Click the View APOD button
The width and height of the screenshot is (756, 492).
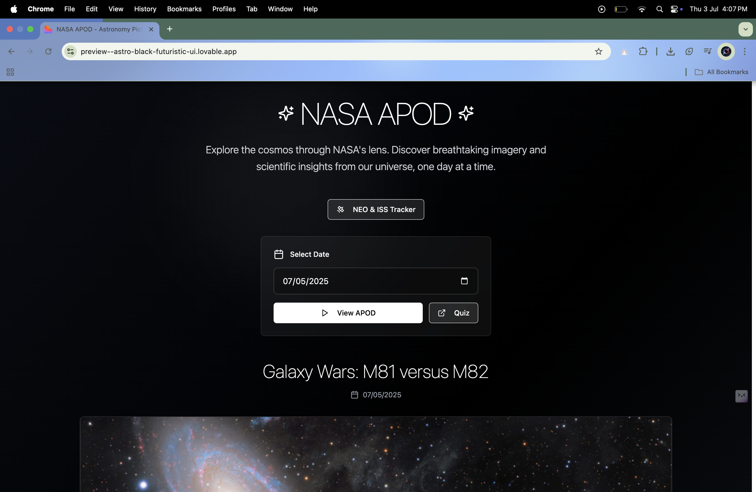tap(348, 313)
